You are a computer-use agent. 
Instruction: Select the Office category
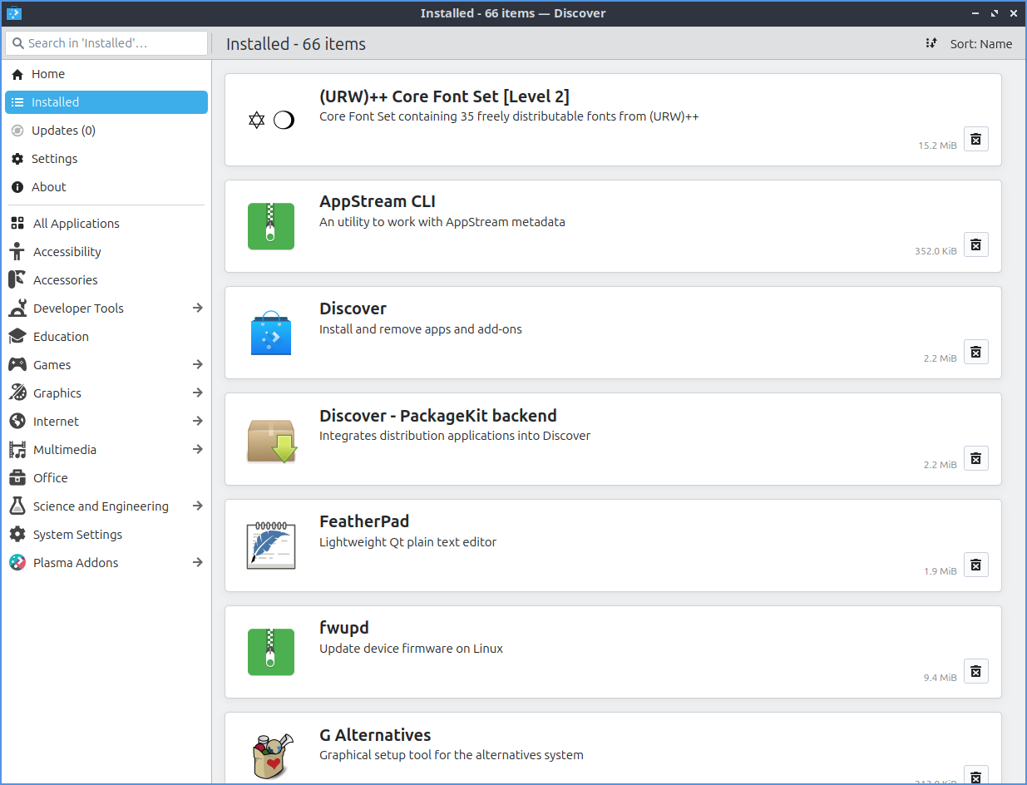[x=50, y=478]
